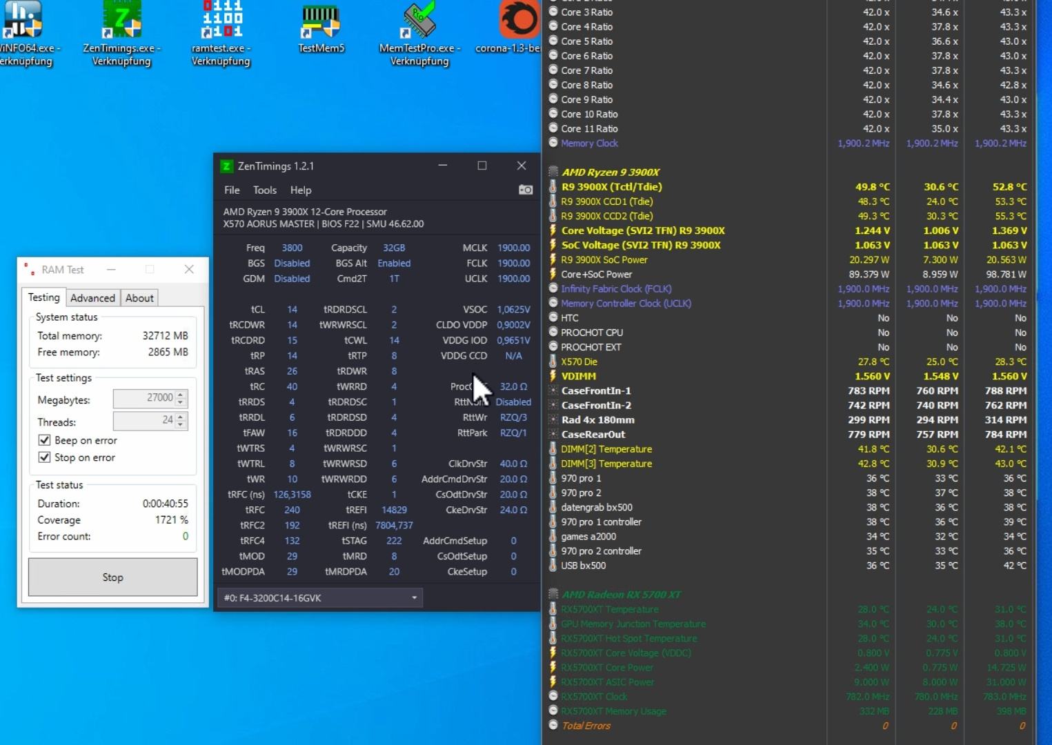The width and height of the screenshot is (1052, 745).
Task: Decrease Megabytes value with the down arrow
Action: (181, 402)
